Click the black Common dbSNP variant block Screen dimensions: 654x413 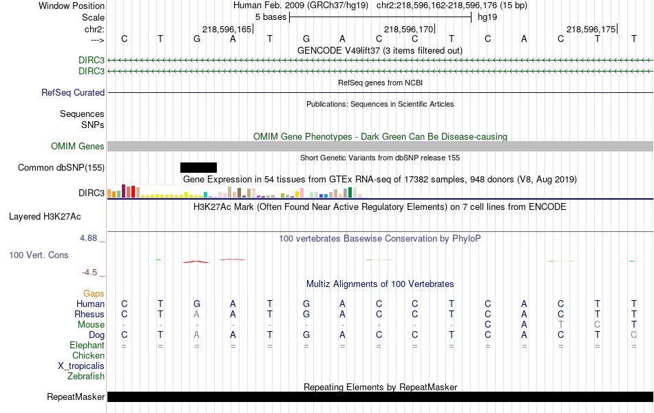click(198, 168)
